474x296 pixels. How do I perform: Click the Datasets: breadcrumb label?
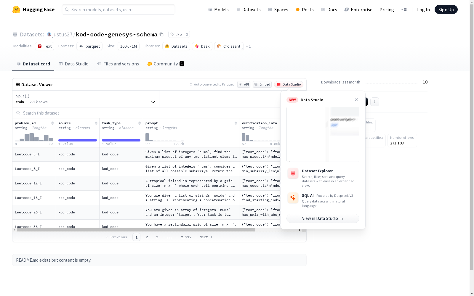tap(32, 34)
